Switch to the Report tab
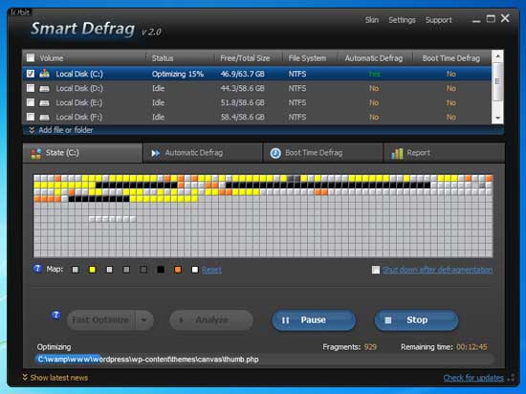This screenshot has height=394, width=526. 444,153
